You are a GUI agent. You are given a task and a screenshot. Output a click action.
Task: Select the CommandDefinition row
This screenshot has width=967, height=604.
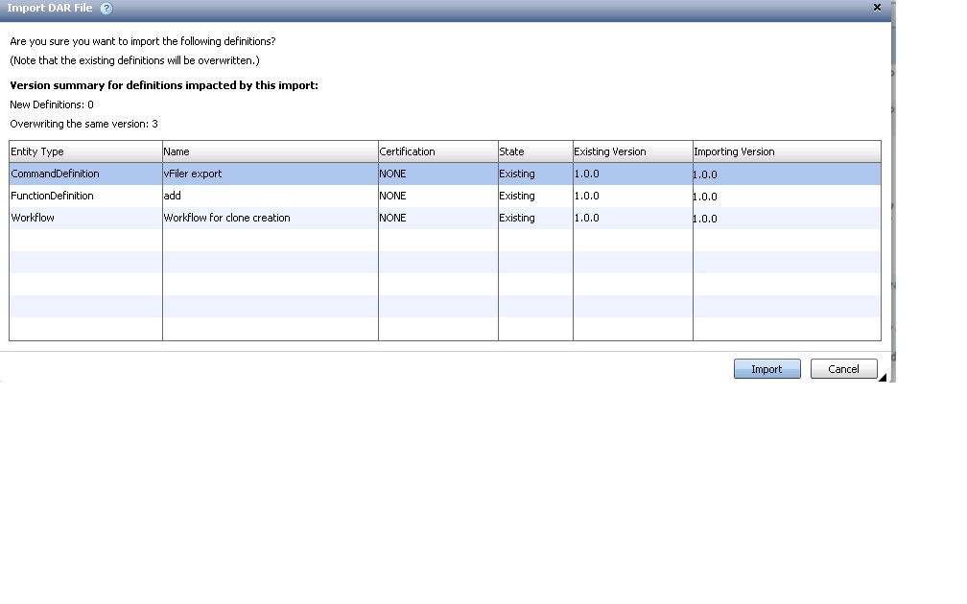(x=55, y=174)
